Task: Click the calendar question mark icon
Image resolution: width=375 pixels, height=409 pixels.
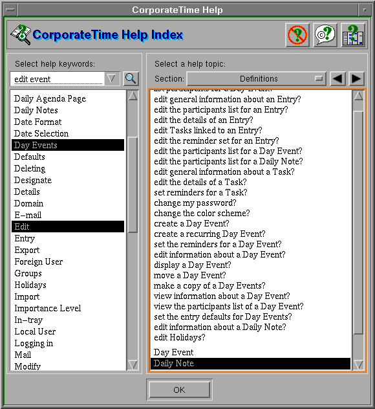Action: click(x=353, y=35)
